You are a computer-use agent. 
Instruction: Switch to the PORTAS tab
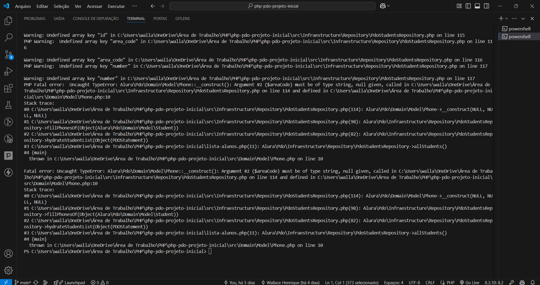tap(160, 19)
